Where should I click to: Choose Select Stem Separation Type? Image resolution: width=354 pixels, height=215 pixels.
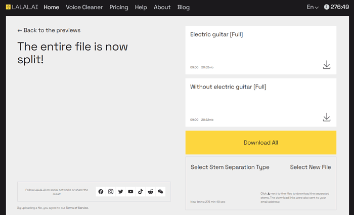(230, 167)
